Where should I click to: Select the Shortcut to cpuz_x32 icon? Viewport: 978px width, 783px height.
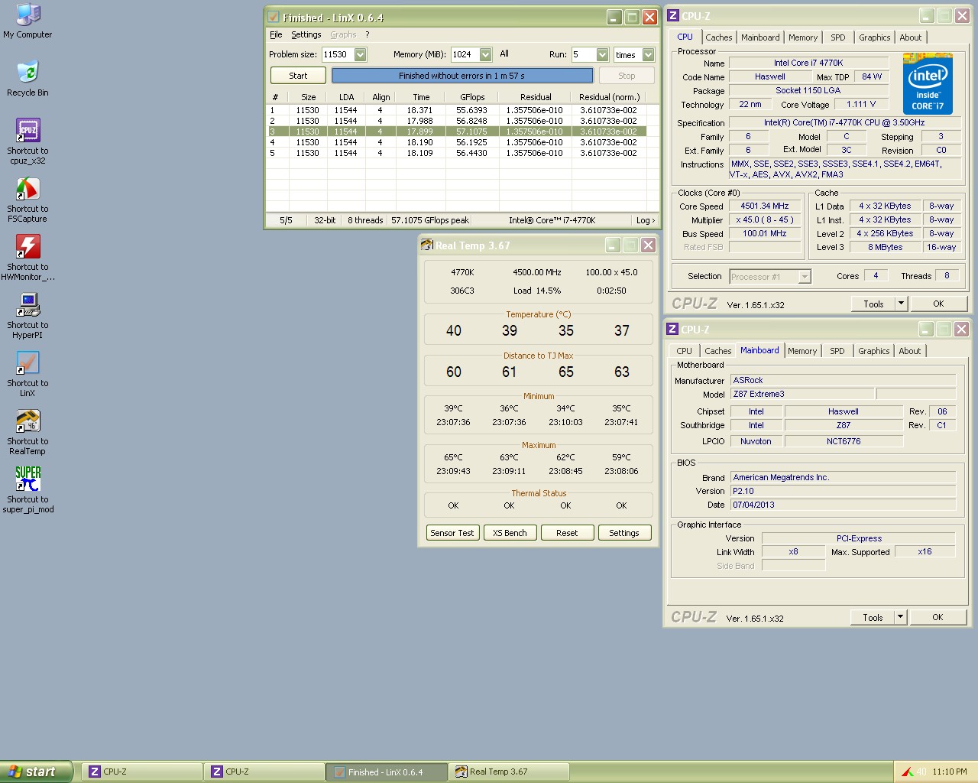click(28, 141)
